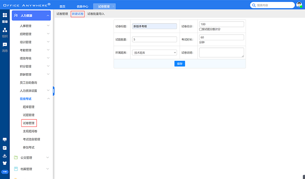Open the 消息 messages icon

[5, 45]
